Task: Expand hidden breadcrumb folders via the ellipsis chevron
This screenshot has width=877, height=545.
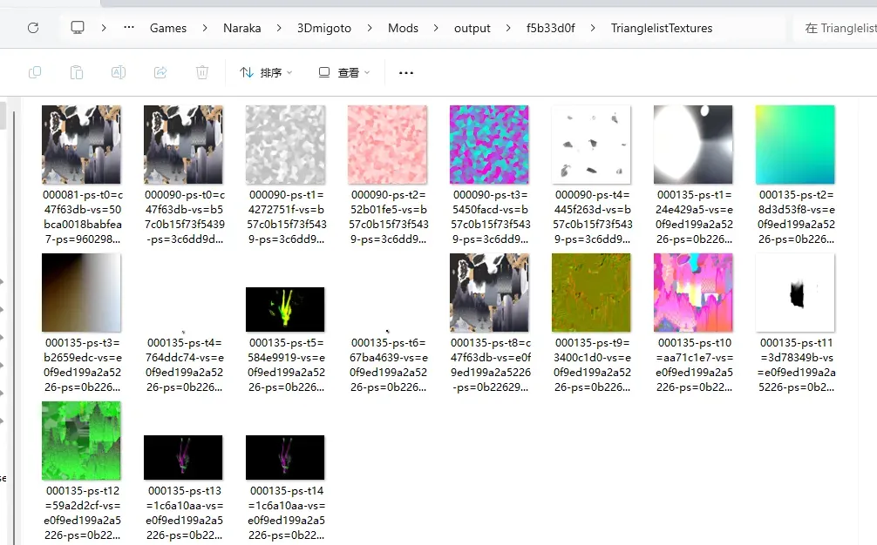Action: tap(128, 27)
